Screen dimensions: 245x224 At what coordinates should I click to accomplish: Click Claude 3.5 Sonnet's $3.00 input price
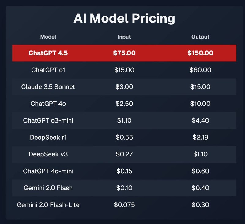(x=124, y=87)
